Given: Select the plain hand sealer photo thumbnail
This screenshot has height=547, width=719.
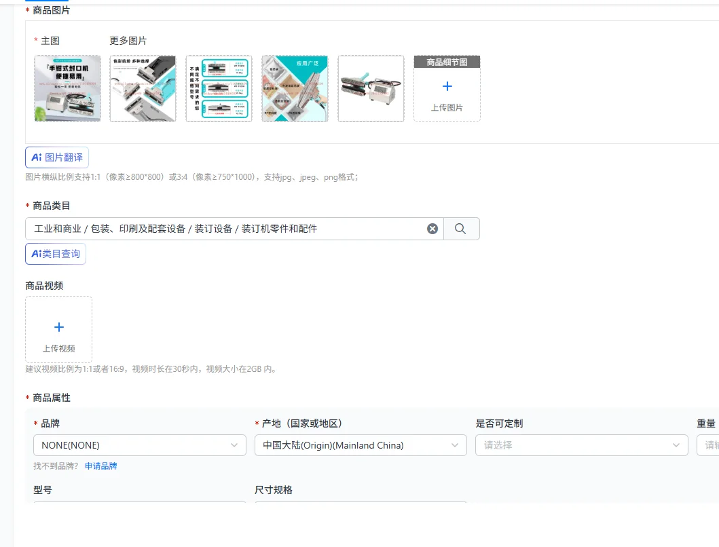Looking at the screenshot, I should tap(371, 88).
